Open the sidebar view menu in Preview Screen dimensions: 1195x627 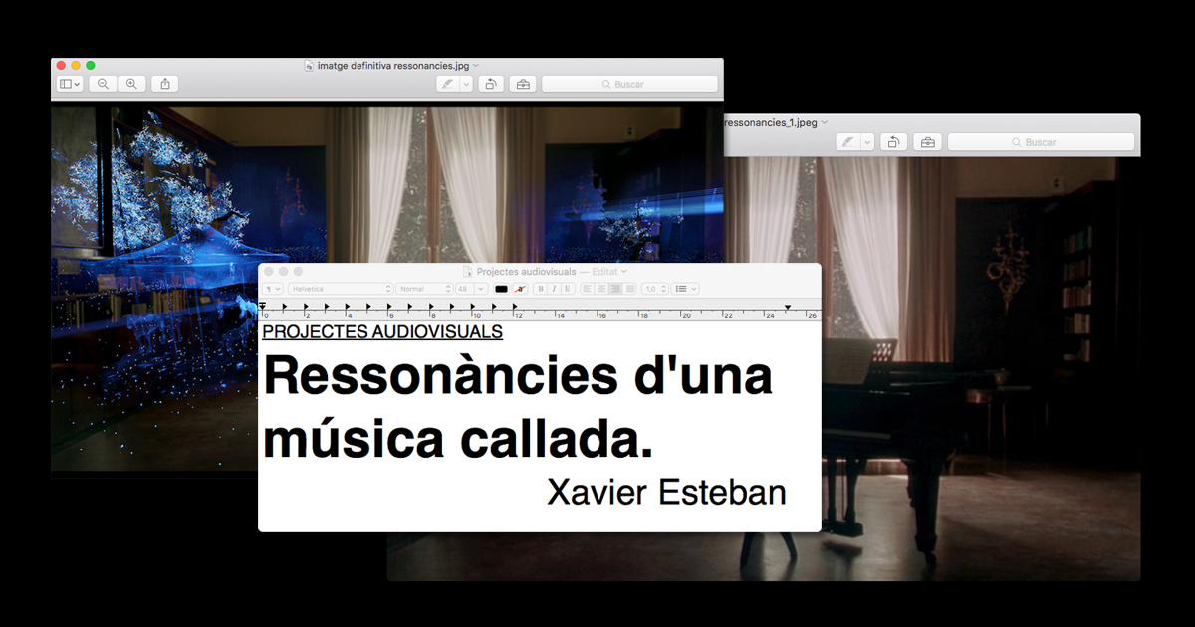tap(70, 84)
